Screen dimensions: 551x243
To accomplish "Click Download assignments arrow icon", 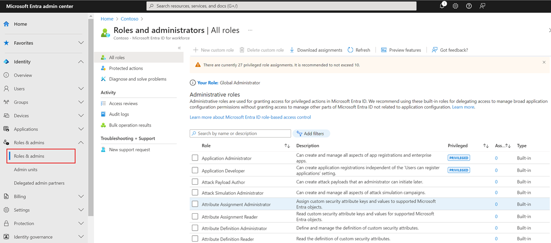I will [x=292, y=50].
